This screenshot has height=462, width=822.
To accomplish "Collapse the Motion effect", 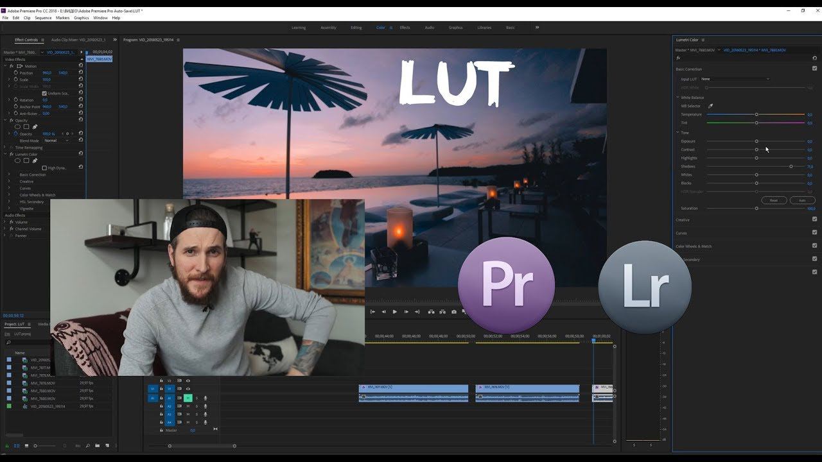I will pos(5,66).
